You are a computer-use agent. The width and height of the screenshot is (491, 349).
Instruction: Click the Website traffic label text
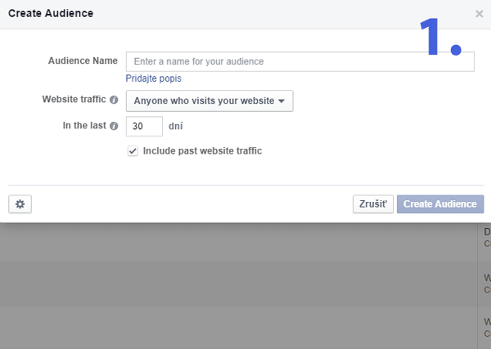tap(74, 100)
